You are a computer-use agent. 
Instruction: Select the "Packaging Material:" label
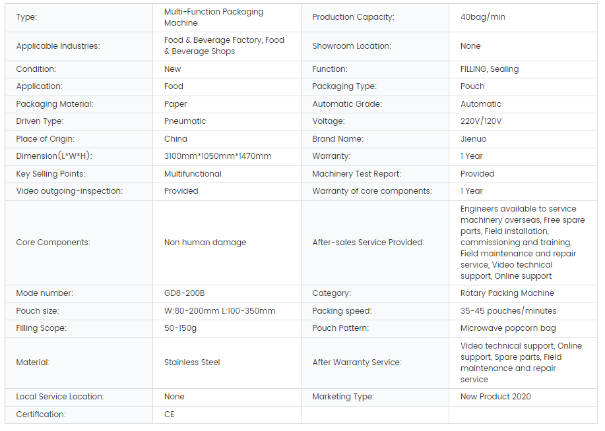point(55,104)
